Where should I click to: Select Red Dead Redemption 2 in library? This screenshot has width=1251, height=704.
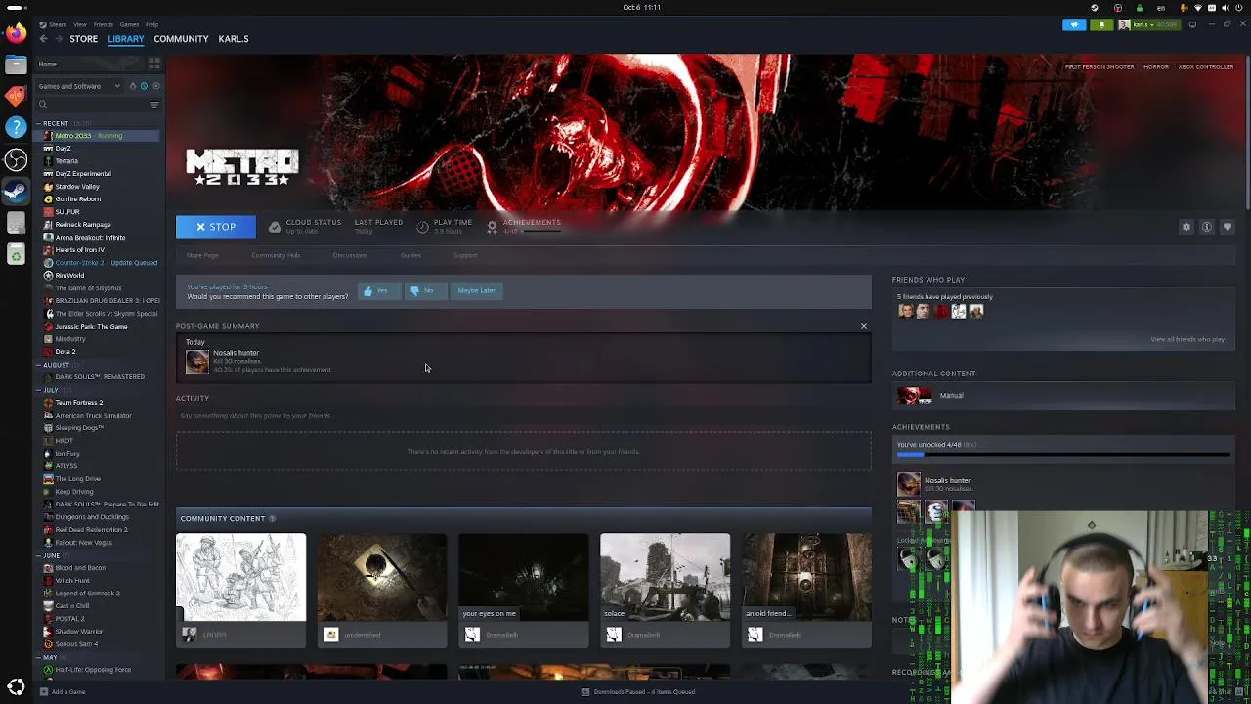(x=91, y=530)
